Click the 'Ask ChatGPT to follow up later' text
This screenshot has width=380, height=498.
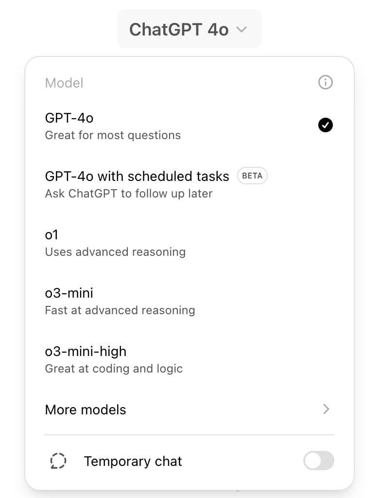[129, 194]
